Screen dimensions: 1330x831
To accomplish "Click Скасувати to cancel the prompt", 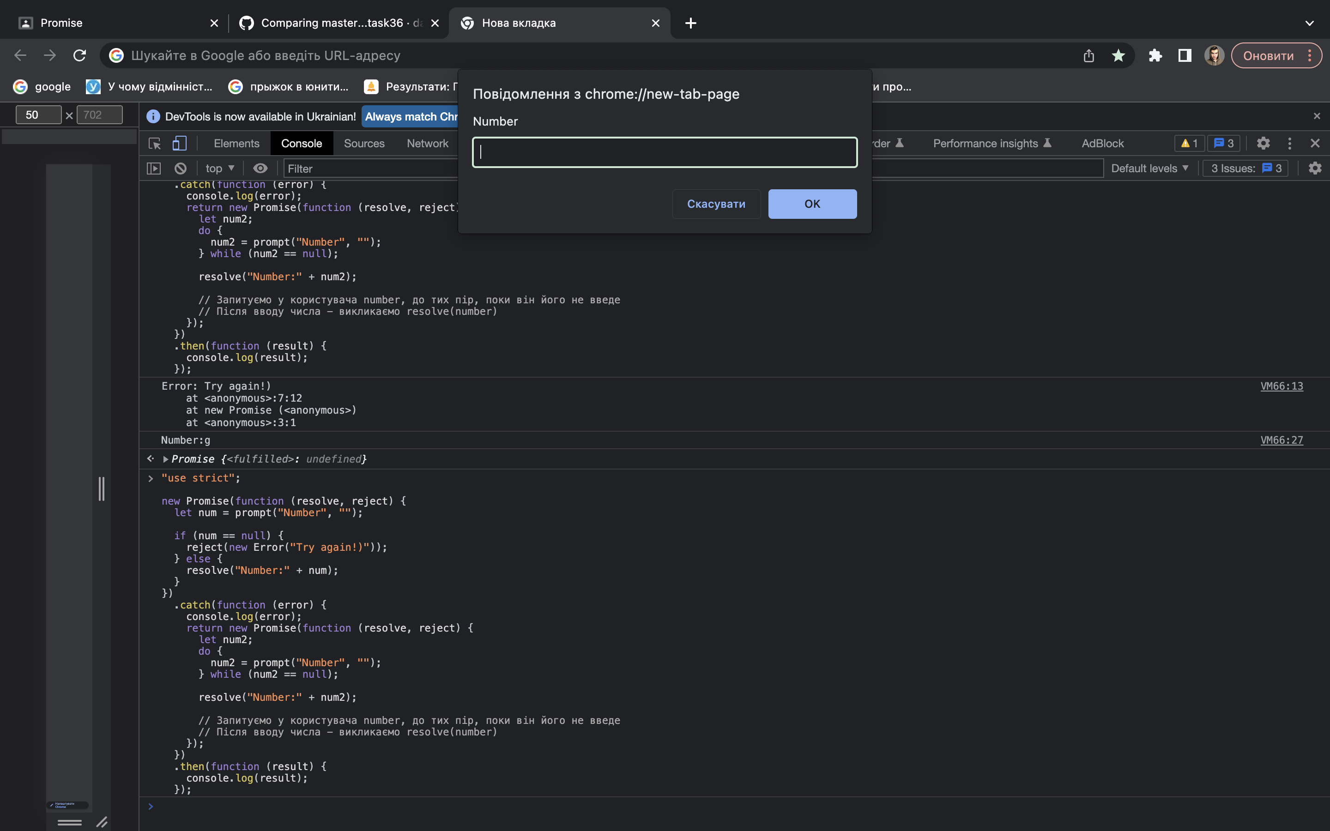I will 716,204.
